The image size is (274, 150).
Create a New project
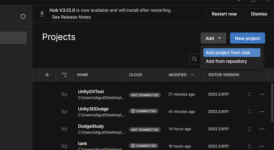[247, 38]
